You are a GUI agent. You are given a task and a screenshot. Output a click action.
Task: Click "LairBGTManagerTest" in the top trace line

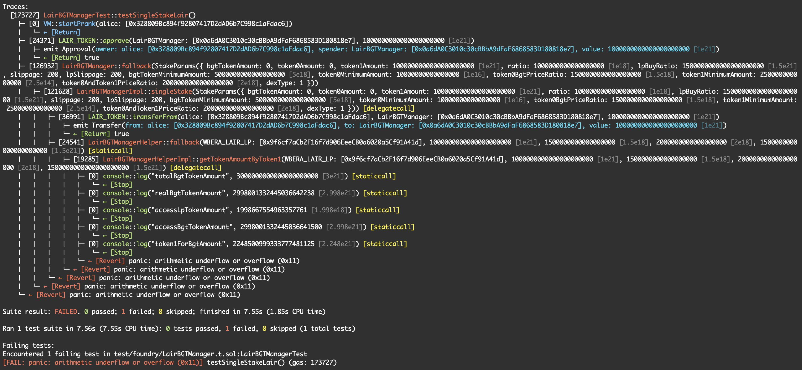coord(77,15)
